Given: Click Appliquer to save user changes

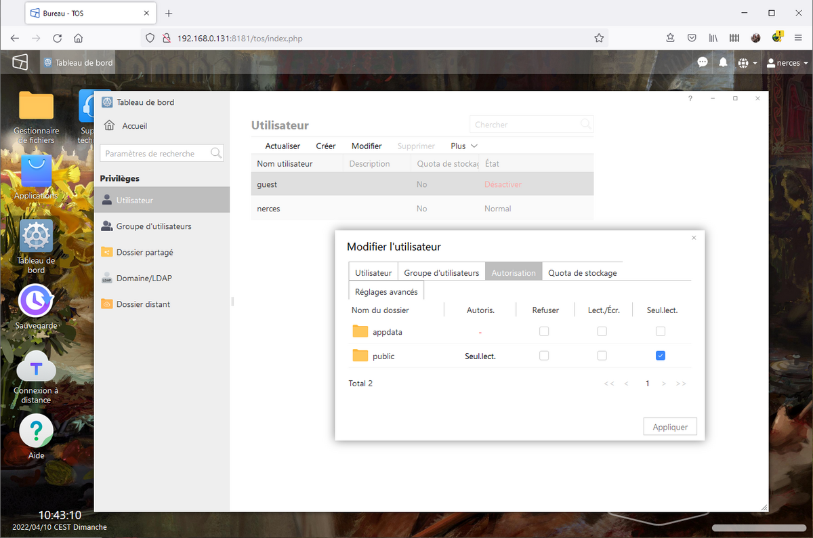Looking at the screenshot, I should pyautogui.click(x=670, y=427).
